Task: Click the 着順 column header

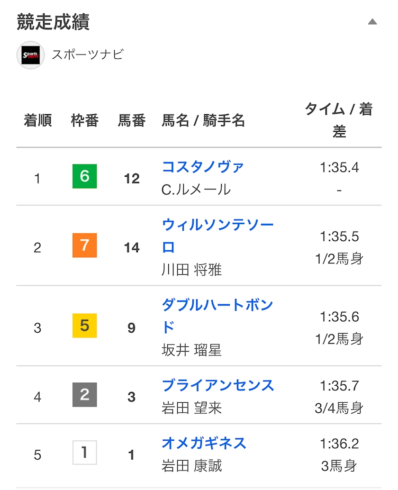Action: [38, 121]
